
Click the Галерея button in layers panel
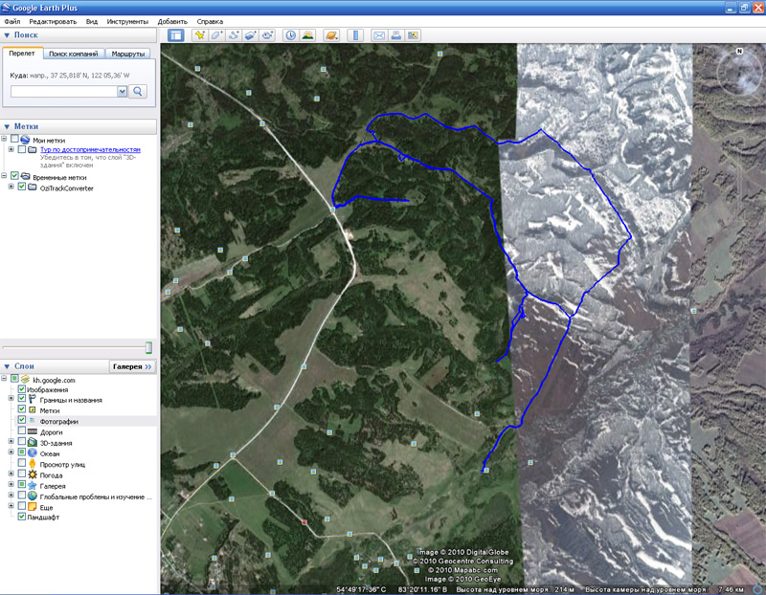coord(132,366)
